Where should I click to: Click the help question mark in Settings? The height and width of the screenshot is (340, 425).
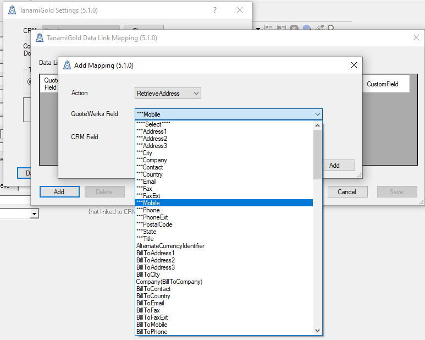[x=215, y=10]
